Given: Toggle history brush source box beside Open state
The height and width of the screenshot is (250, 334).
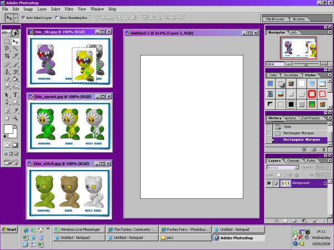Looking at the screenshot, I should (x=269, y=127).
